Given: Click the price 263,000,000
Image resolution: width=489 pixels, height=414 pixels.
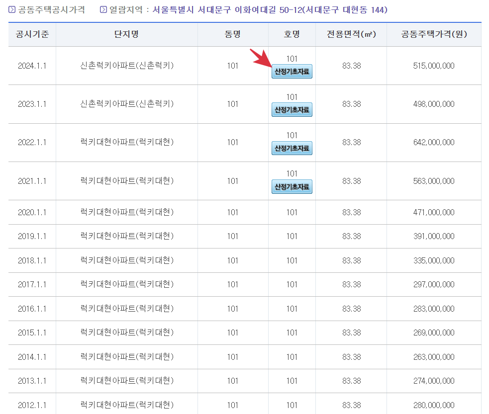Looking at the screenshot, I should tap(434, 357).
